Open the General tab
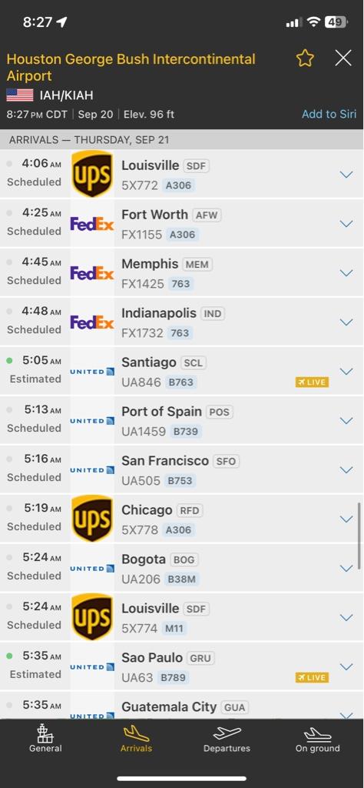 pyautogui.click(x=45, y=738)
